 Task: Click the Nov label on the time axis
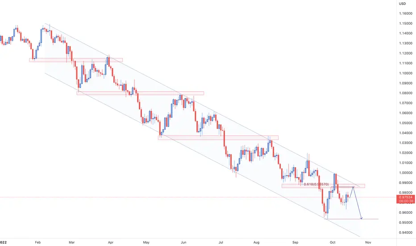click(368, 242)
